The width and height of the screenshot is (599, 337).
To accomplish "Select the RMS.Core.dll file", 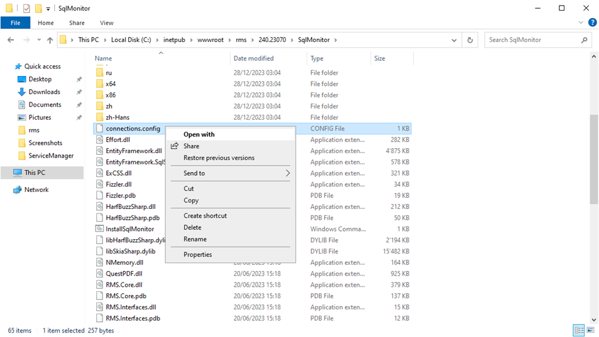I will point(124,285).
